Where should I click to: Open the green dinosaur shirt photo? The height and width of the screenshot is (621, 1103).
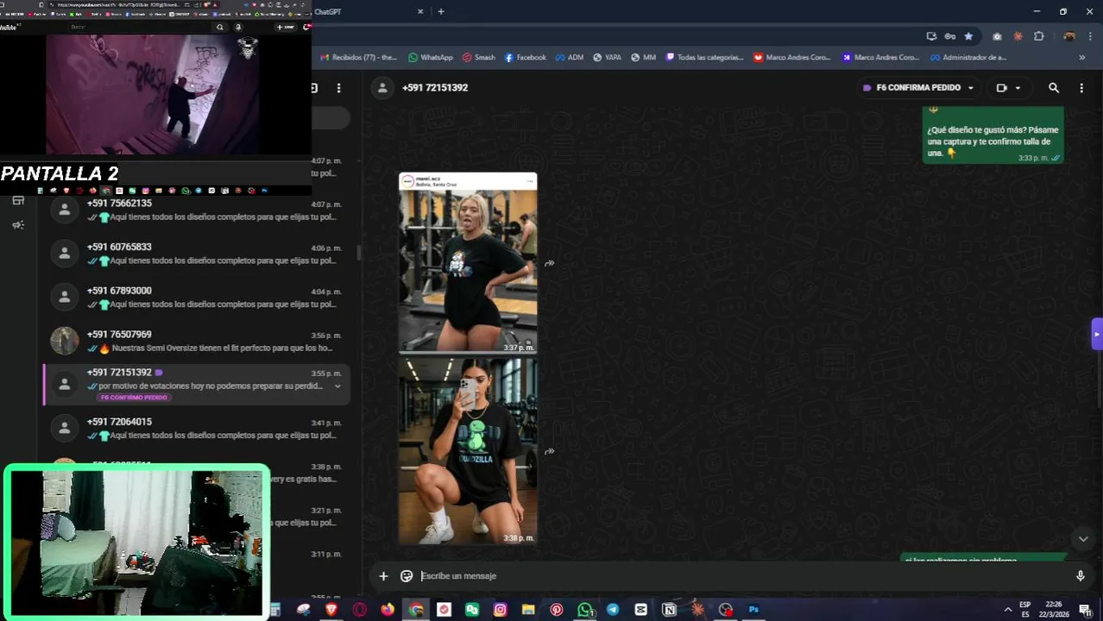(468, 452)
